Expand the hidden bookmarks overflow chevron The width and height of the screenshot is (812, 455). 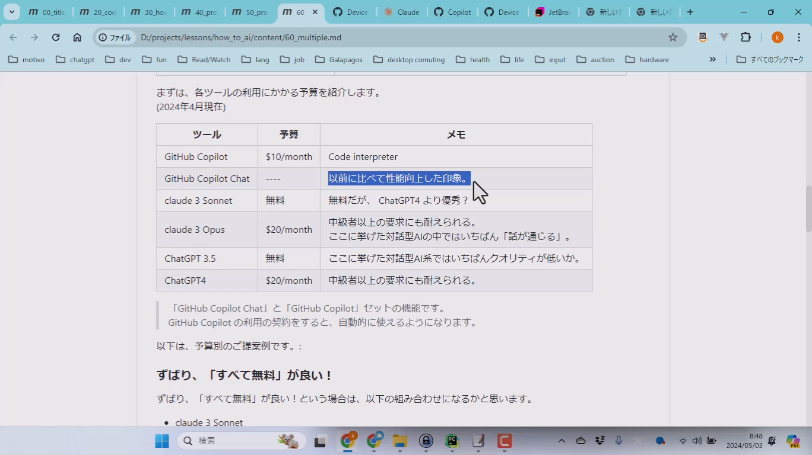712,59
